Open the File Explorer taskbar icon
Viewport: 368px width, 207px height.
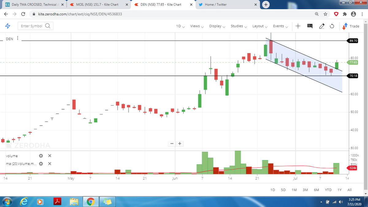[74, 202]
